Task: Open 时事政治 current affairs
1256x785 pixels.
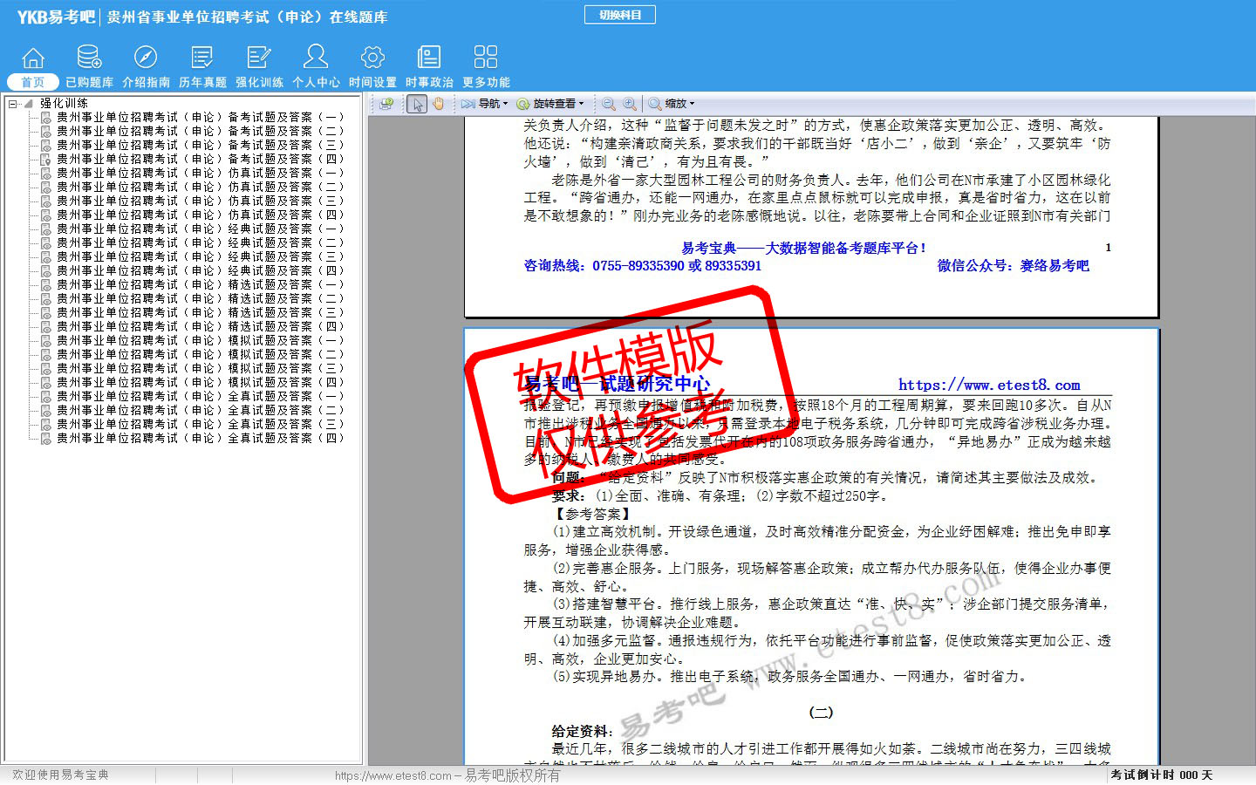Action: coord(429,67)
